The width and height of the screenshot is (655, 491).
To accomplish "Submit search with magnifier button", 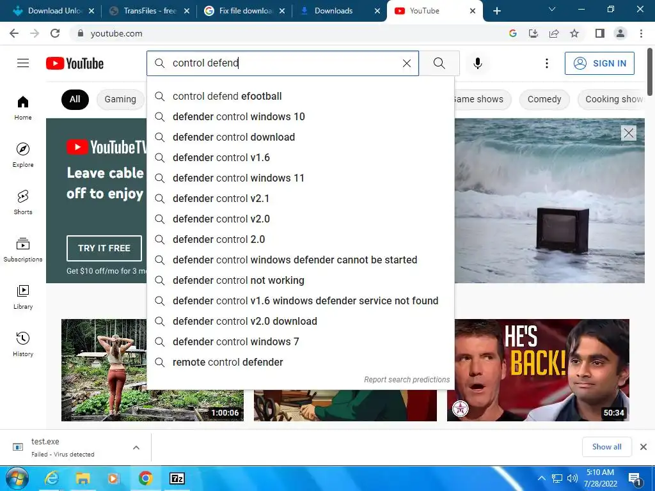I will [439, 63].
